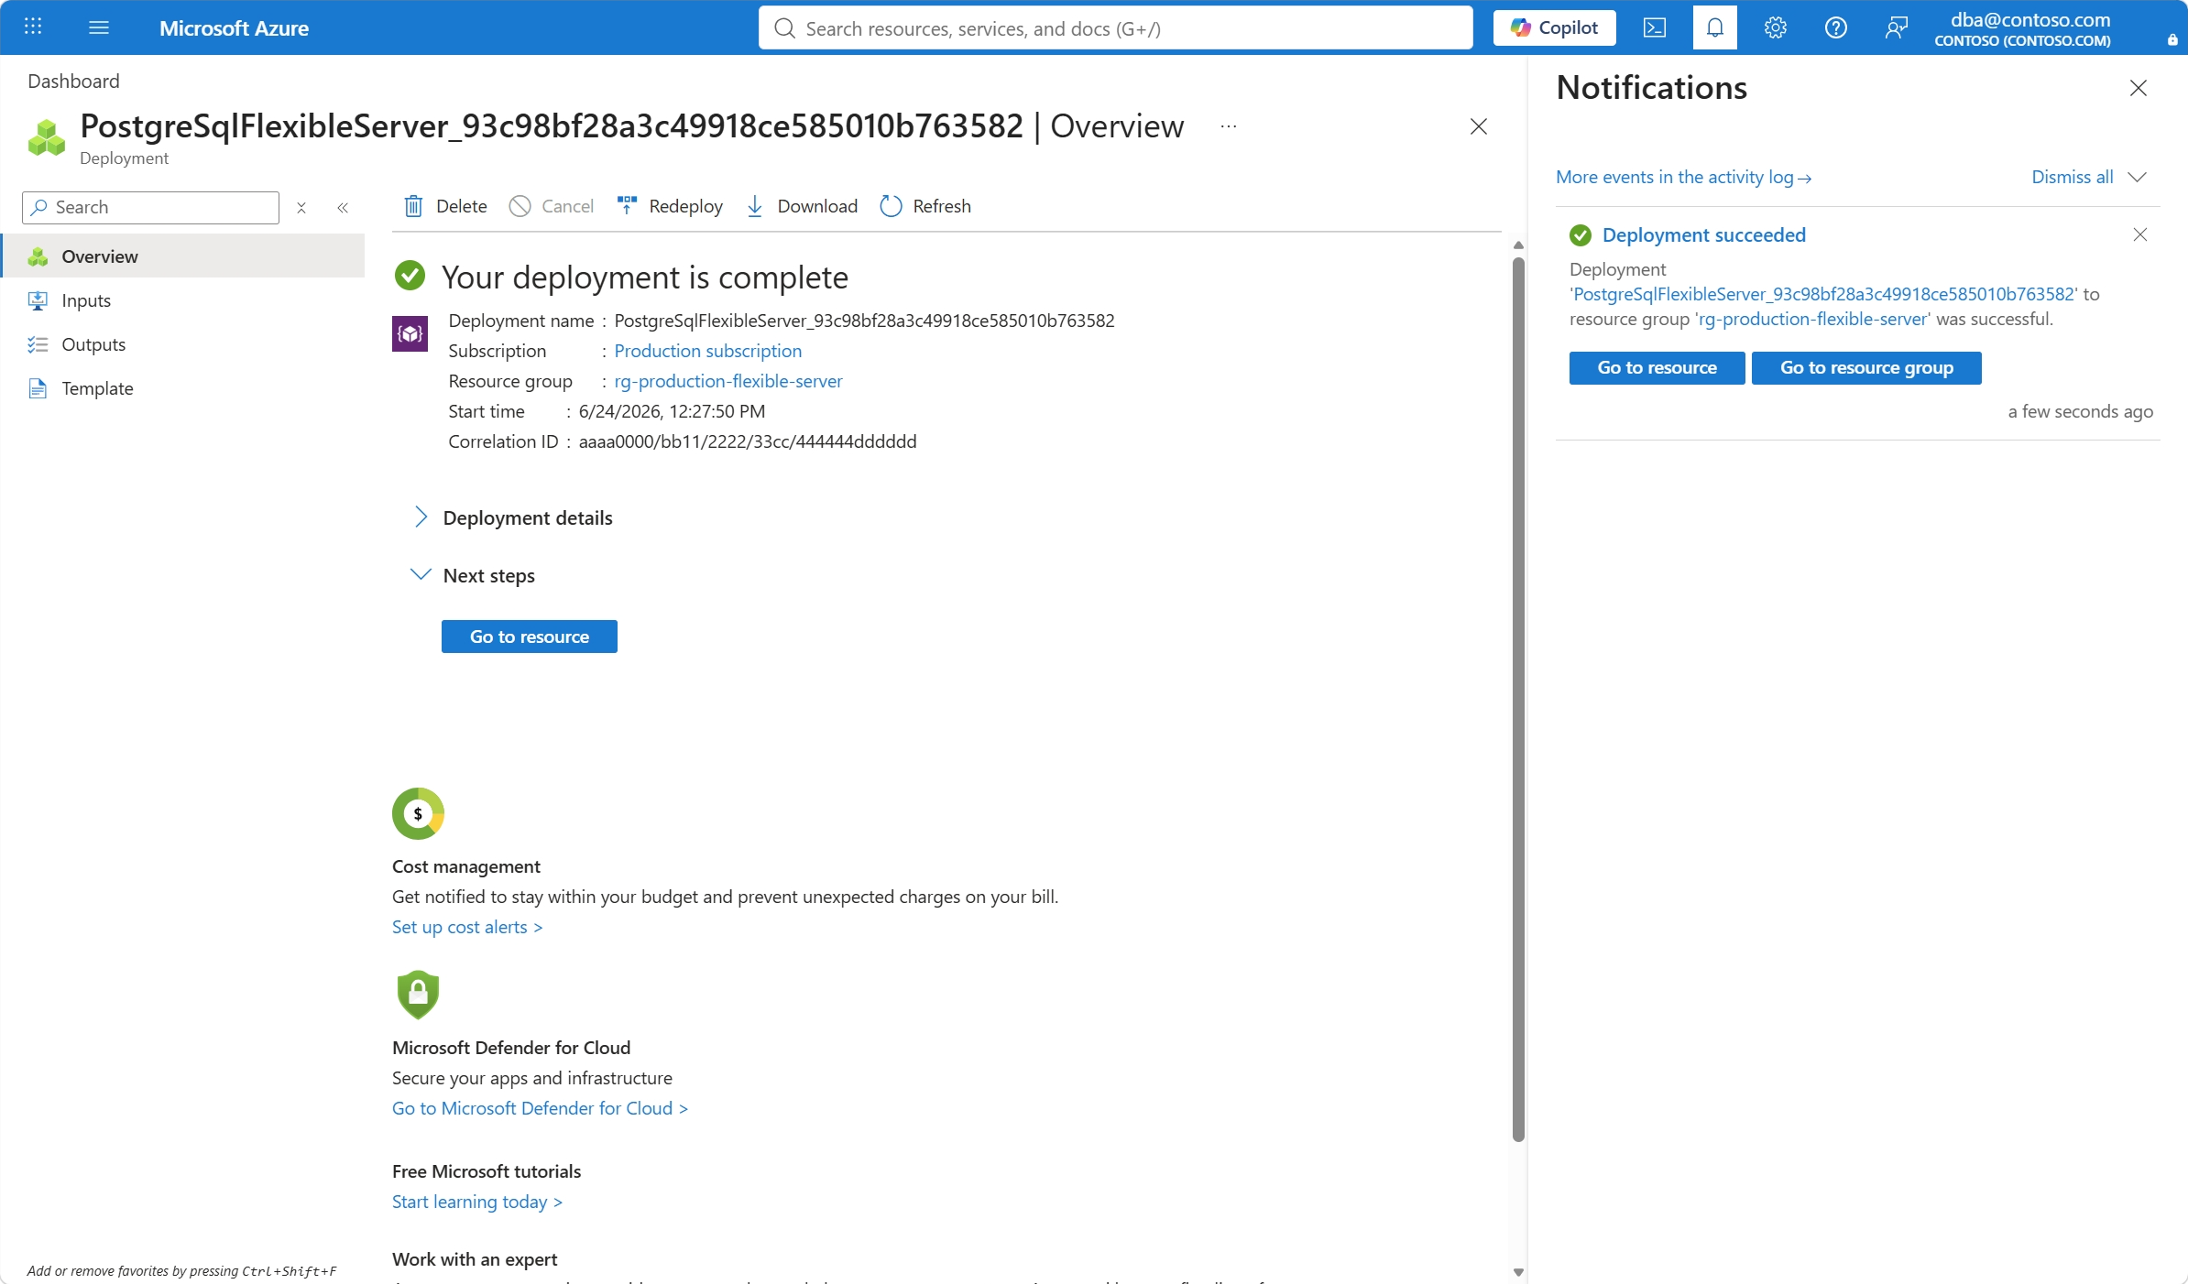
Task: Expand the Dismiss all chevron dropdown
Action: (2138, 177)
